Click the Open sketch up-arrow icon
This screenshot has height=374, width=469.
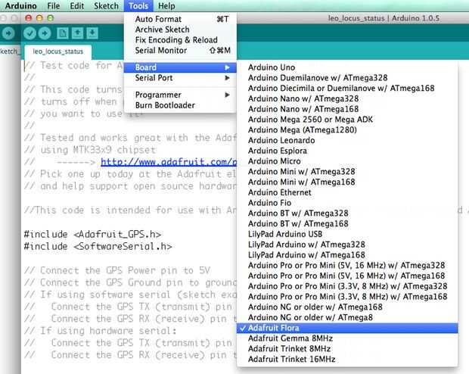77,33
